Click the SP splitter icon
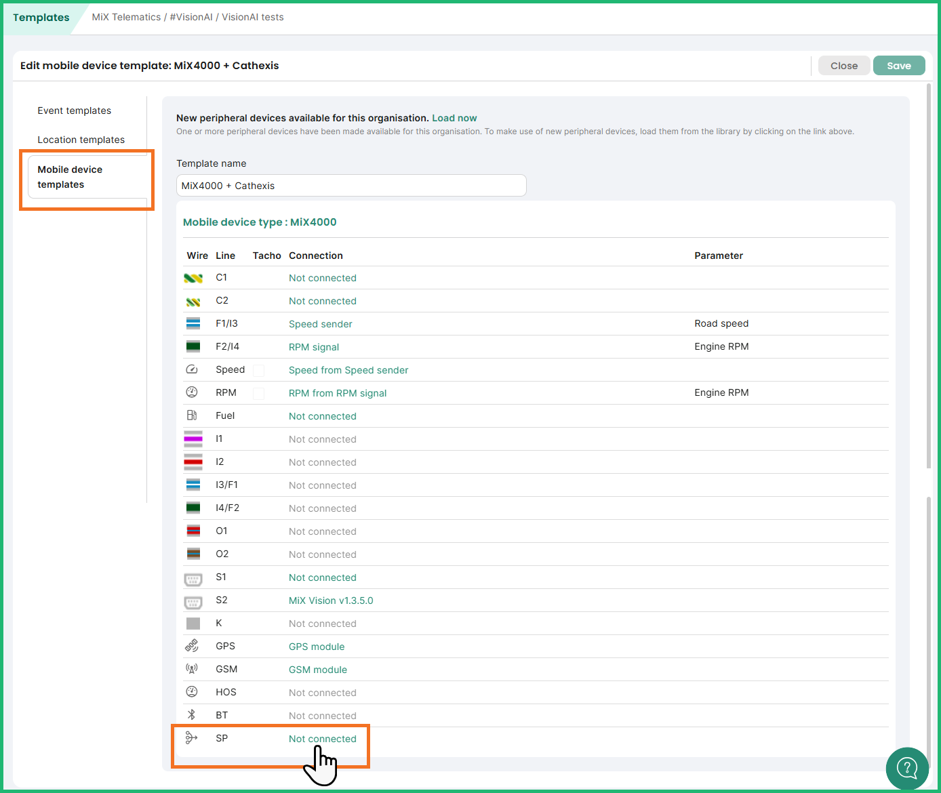 tap(192, 738)
